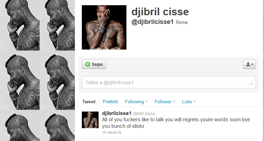Switch to the Preferiti tab
The width and height of the screenshot is (264, 141).
(x=110, y=102)
